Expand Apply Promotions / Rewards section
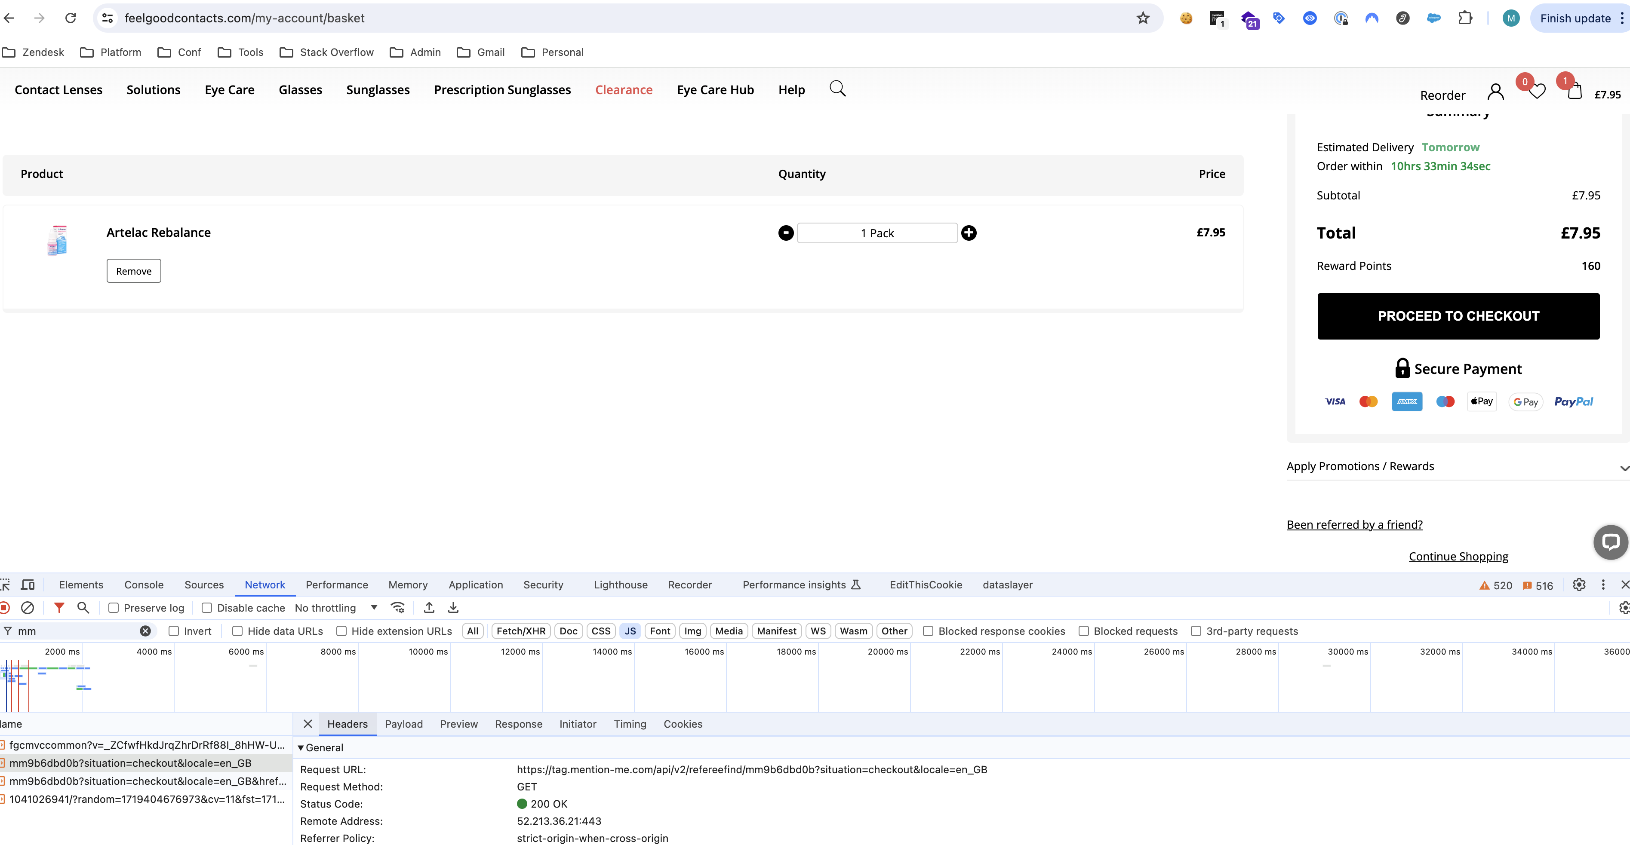1630x845 pixels. [1458, 466]
